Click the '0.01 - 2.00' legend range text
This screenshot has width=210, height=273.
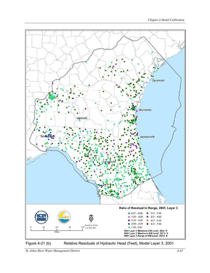[156, 213]
